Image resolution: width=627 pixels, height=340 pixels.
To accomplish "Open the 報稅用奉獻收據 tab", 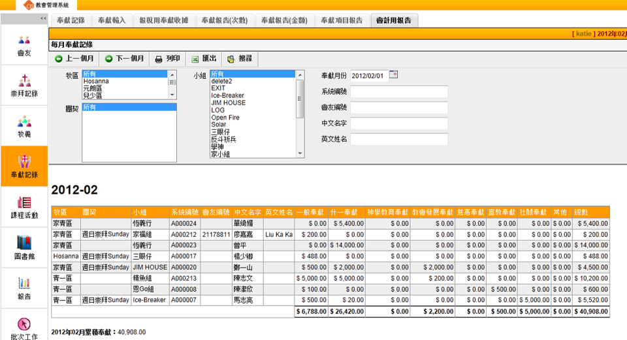I will tap(164, 20).
